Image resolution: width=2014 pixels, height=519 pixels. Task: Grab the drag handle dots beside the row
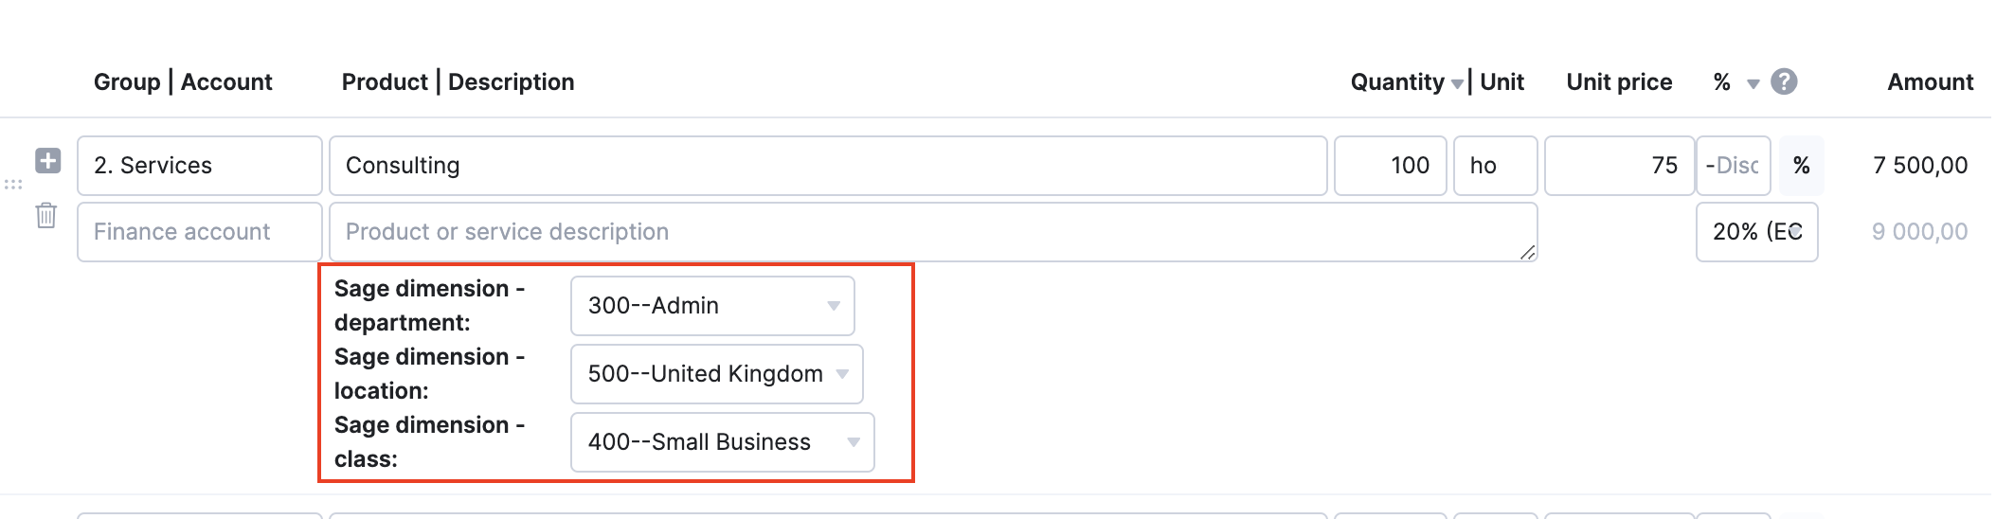coord(13,185)
